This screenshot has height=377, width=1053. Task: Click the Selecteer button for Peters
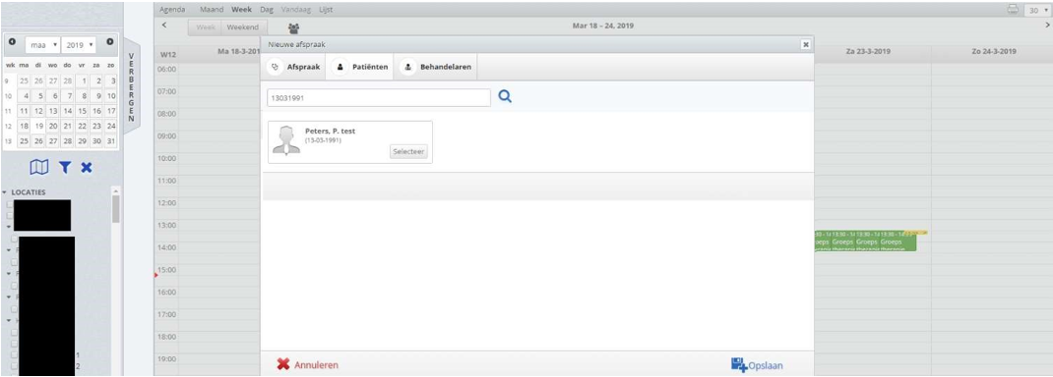pyautogui.click(x=408, y=151)
